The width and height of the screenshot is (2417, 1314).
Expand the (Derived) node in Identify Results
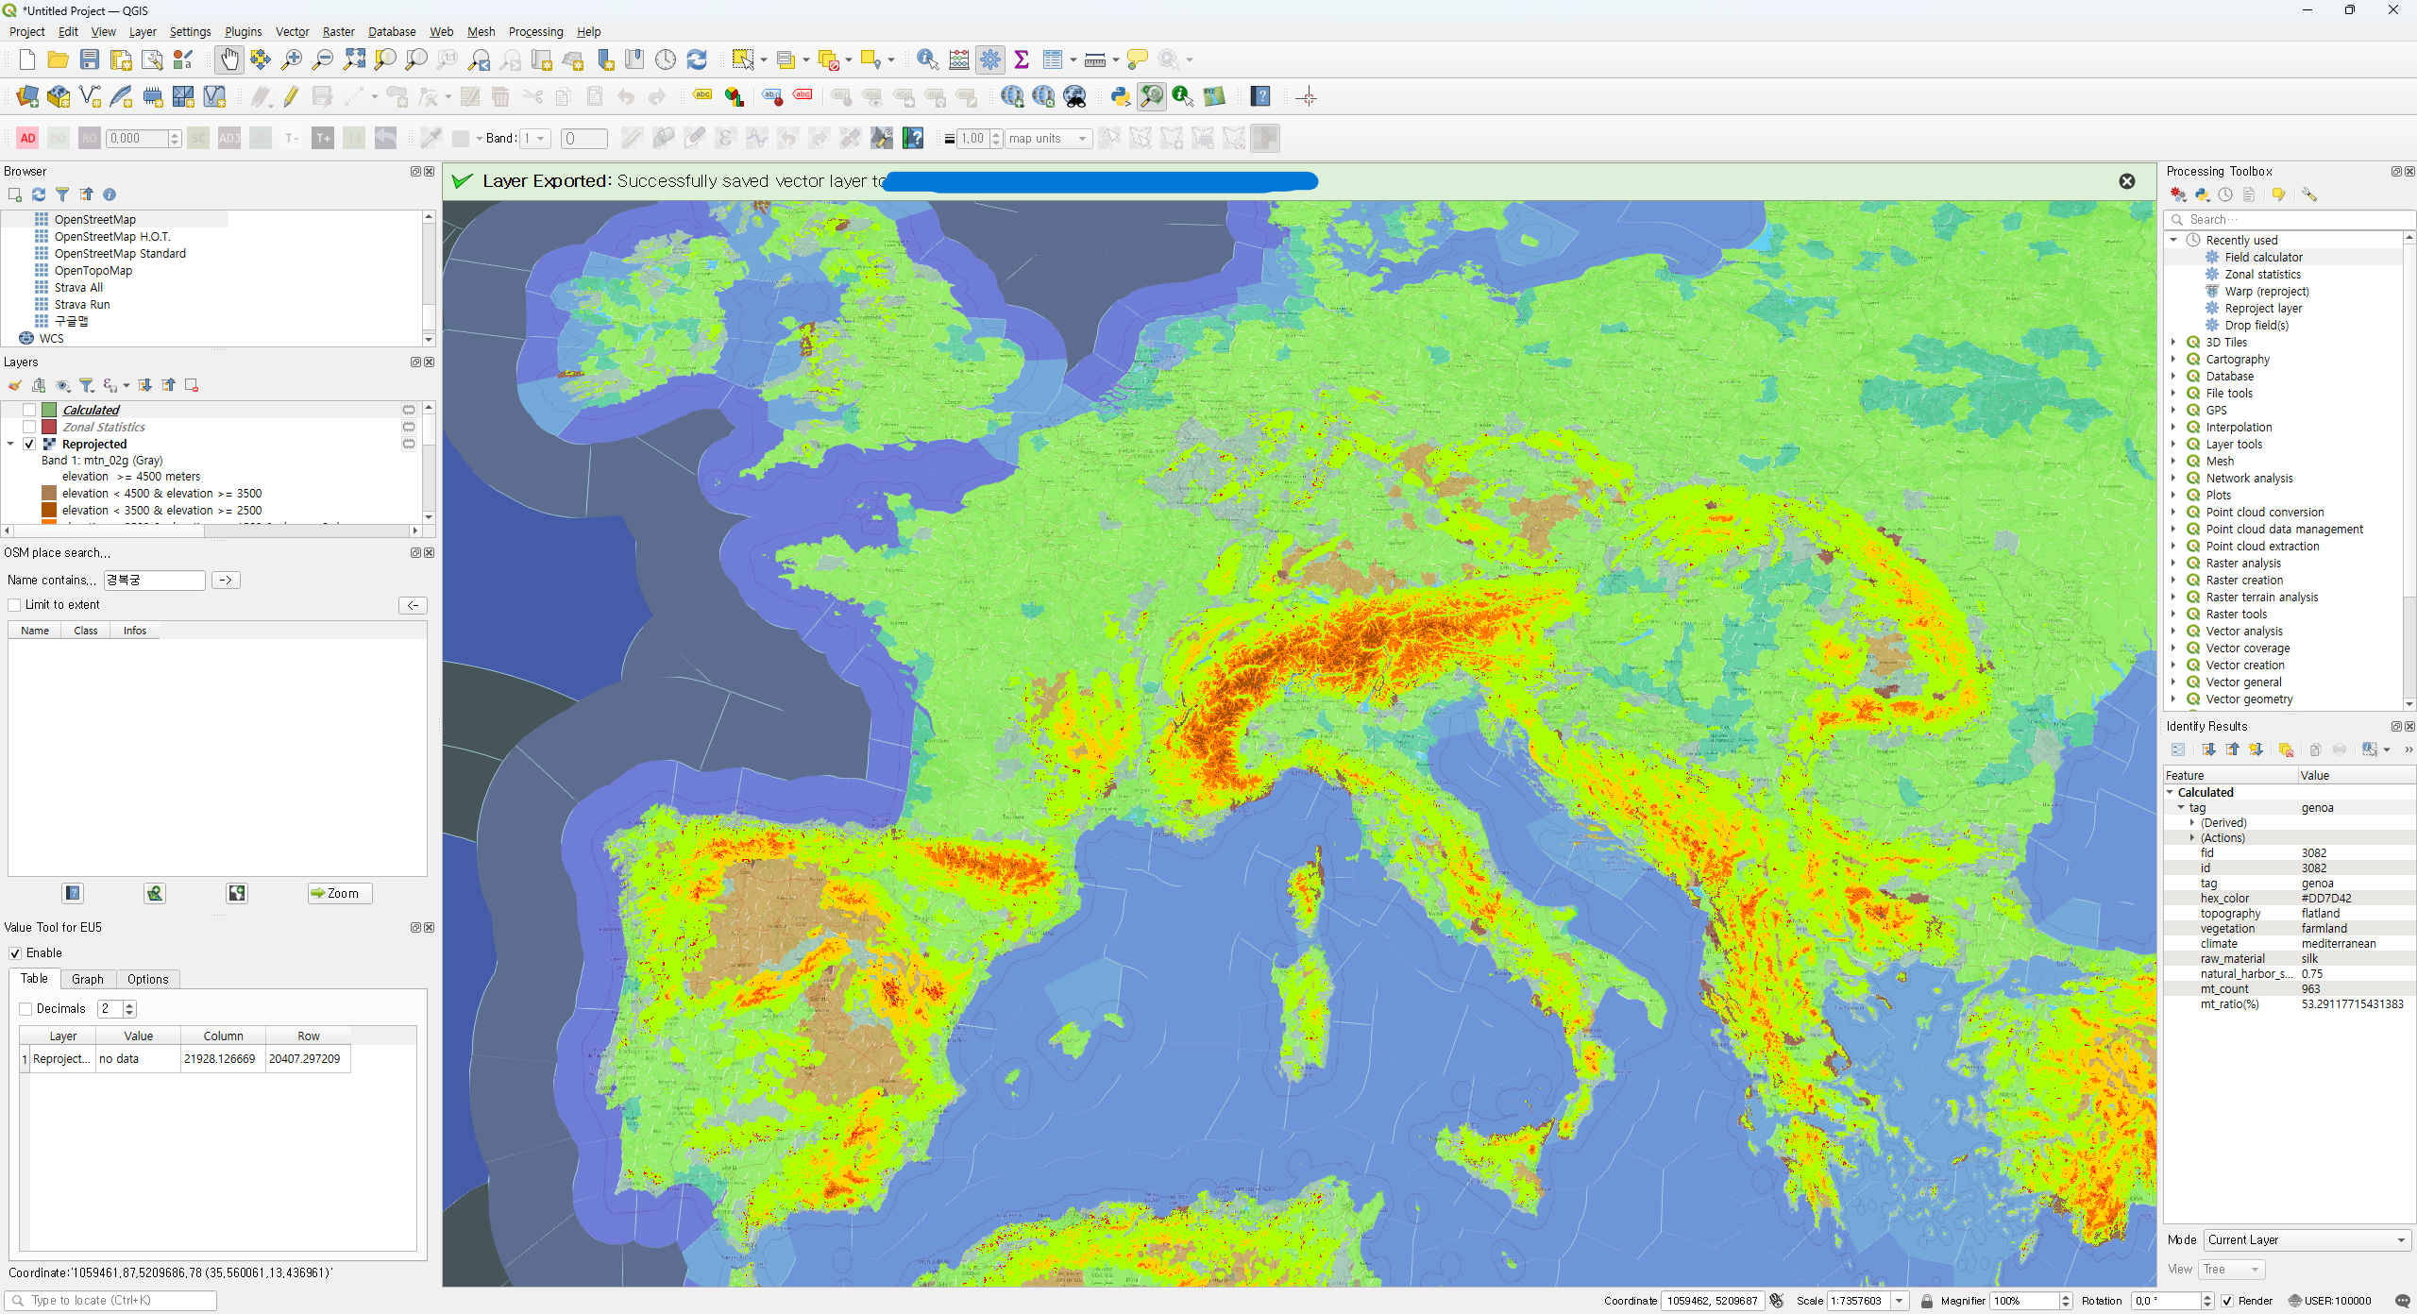[x=2192, y=822]
